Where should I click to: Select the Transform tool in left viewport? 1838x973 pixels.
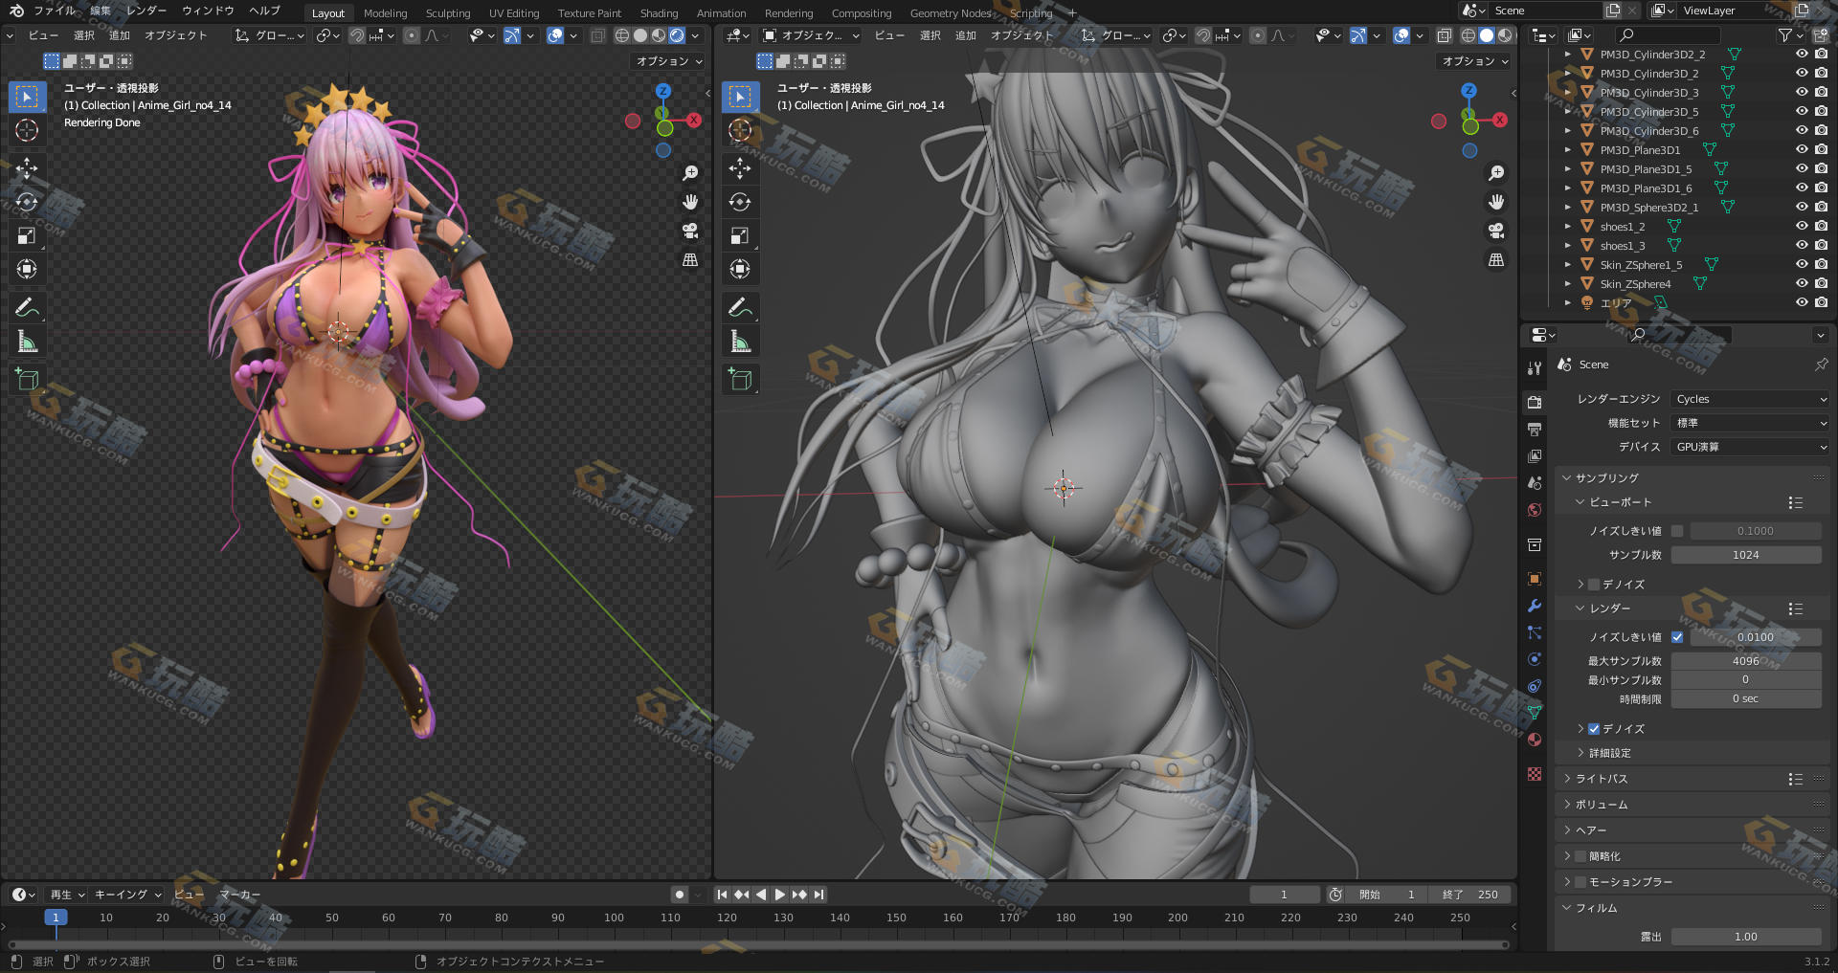tap(27, 269)
